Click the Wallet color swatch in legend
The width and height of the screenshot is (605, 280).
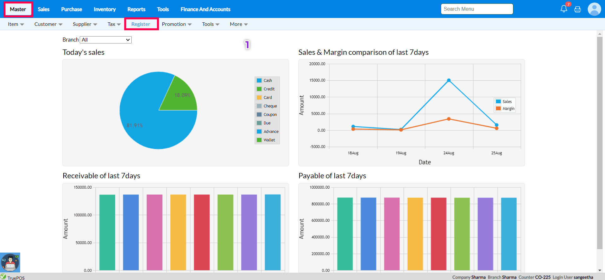[x=259, y=140]
